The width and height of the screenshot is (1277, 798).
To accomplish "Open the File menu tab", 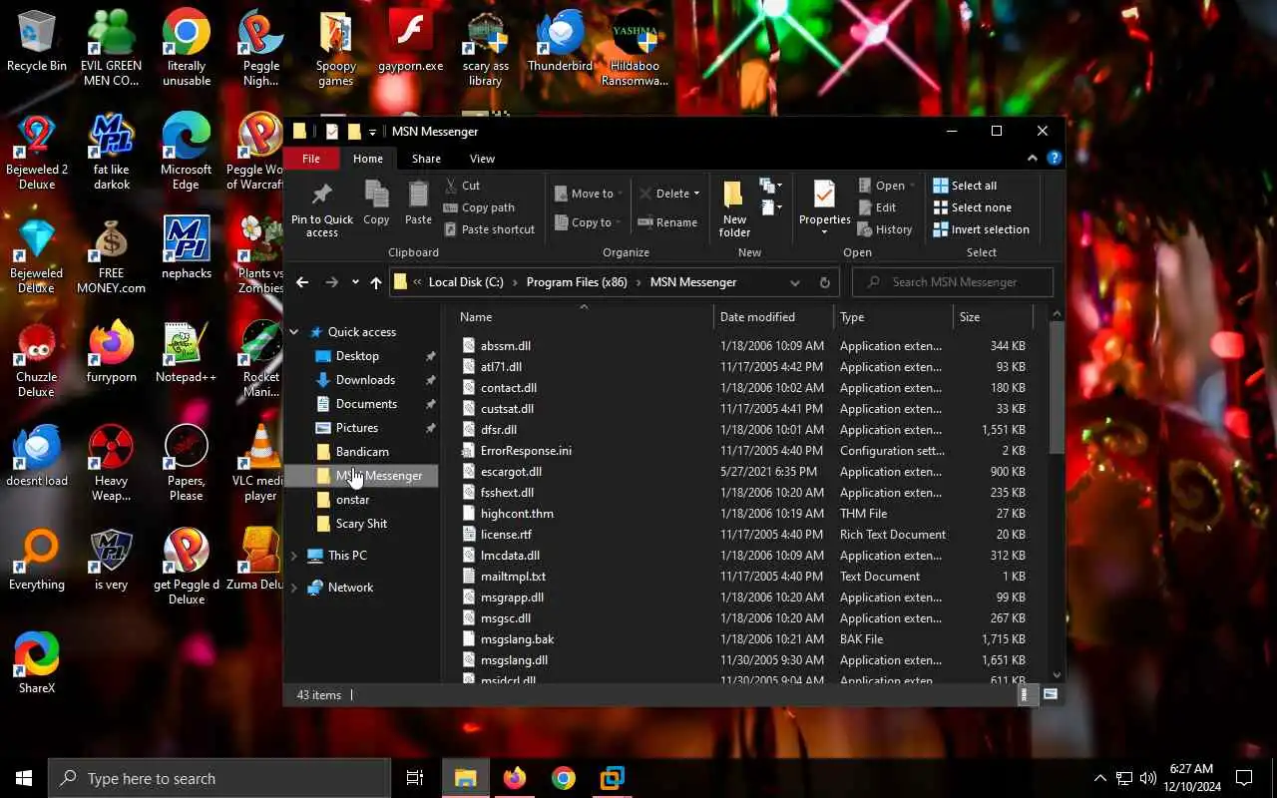I will (x=311, y=159).
